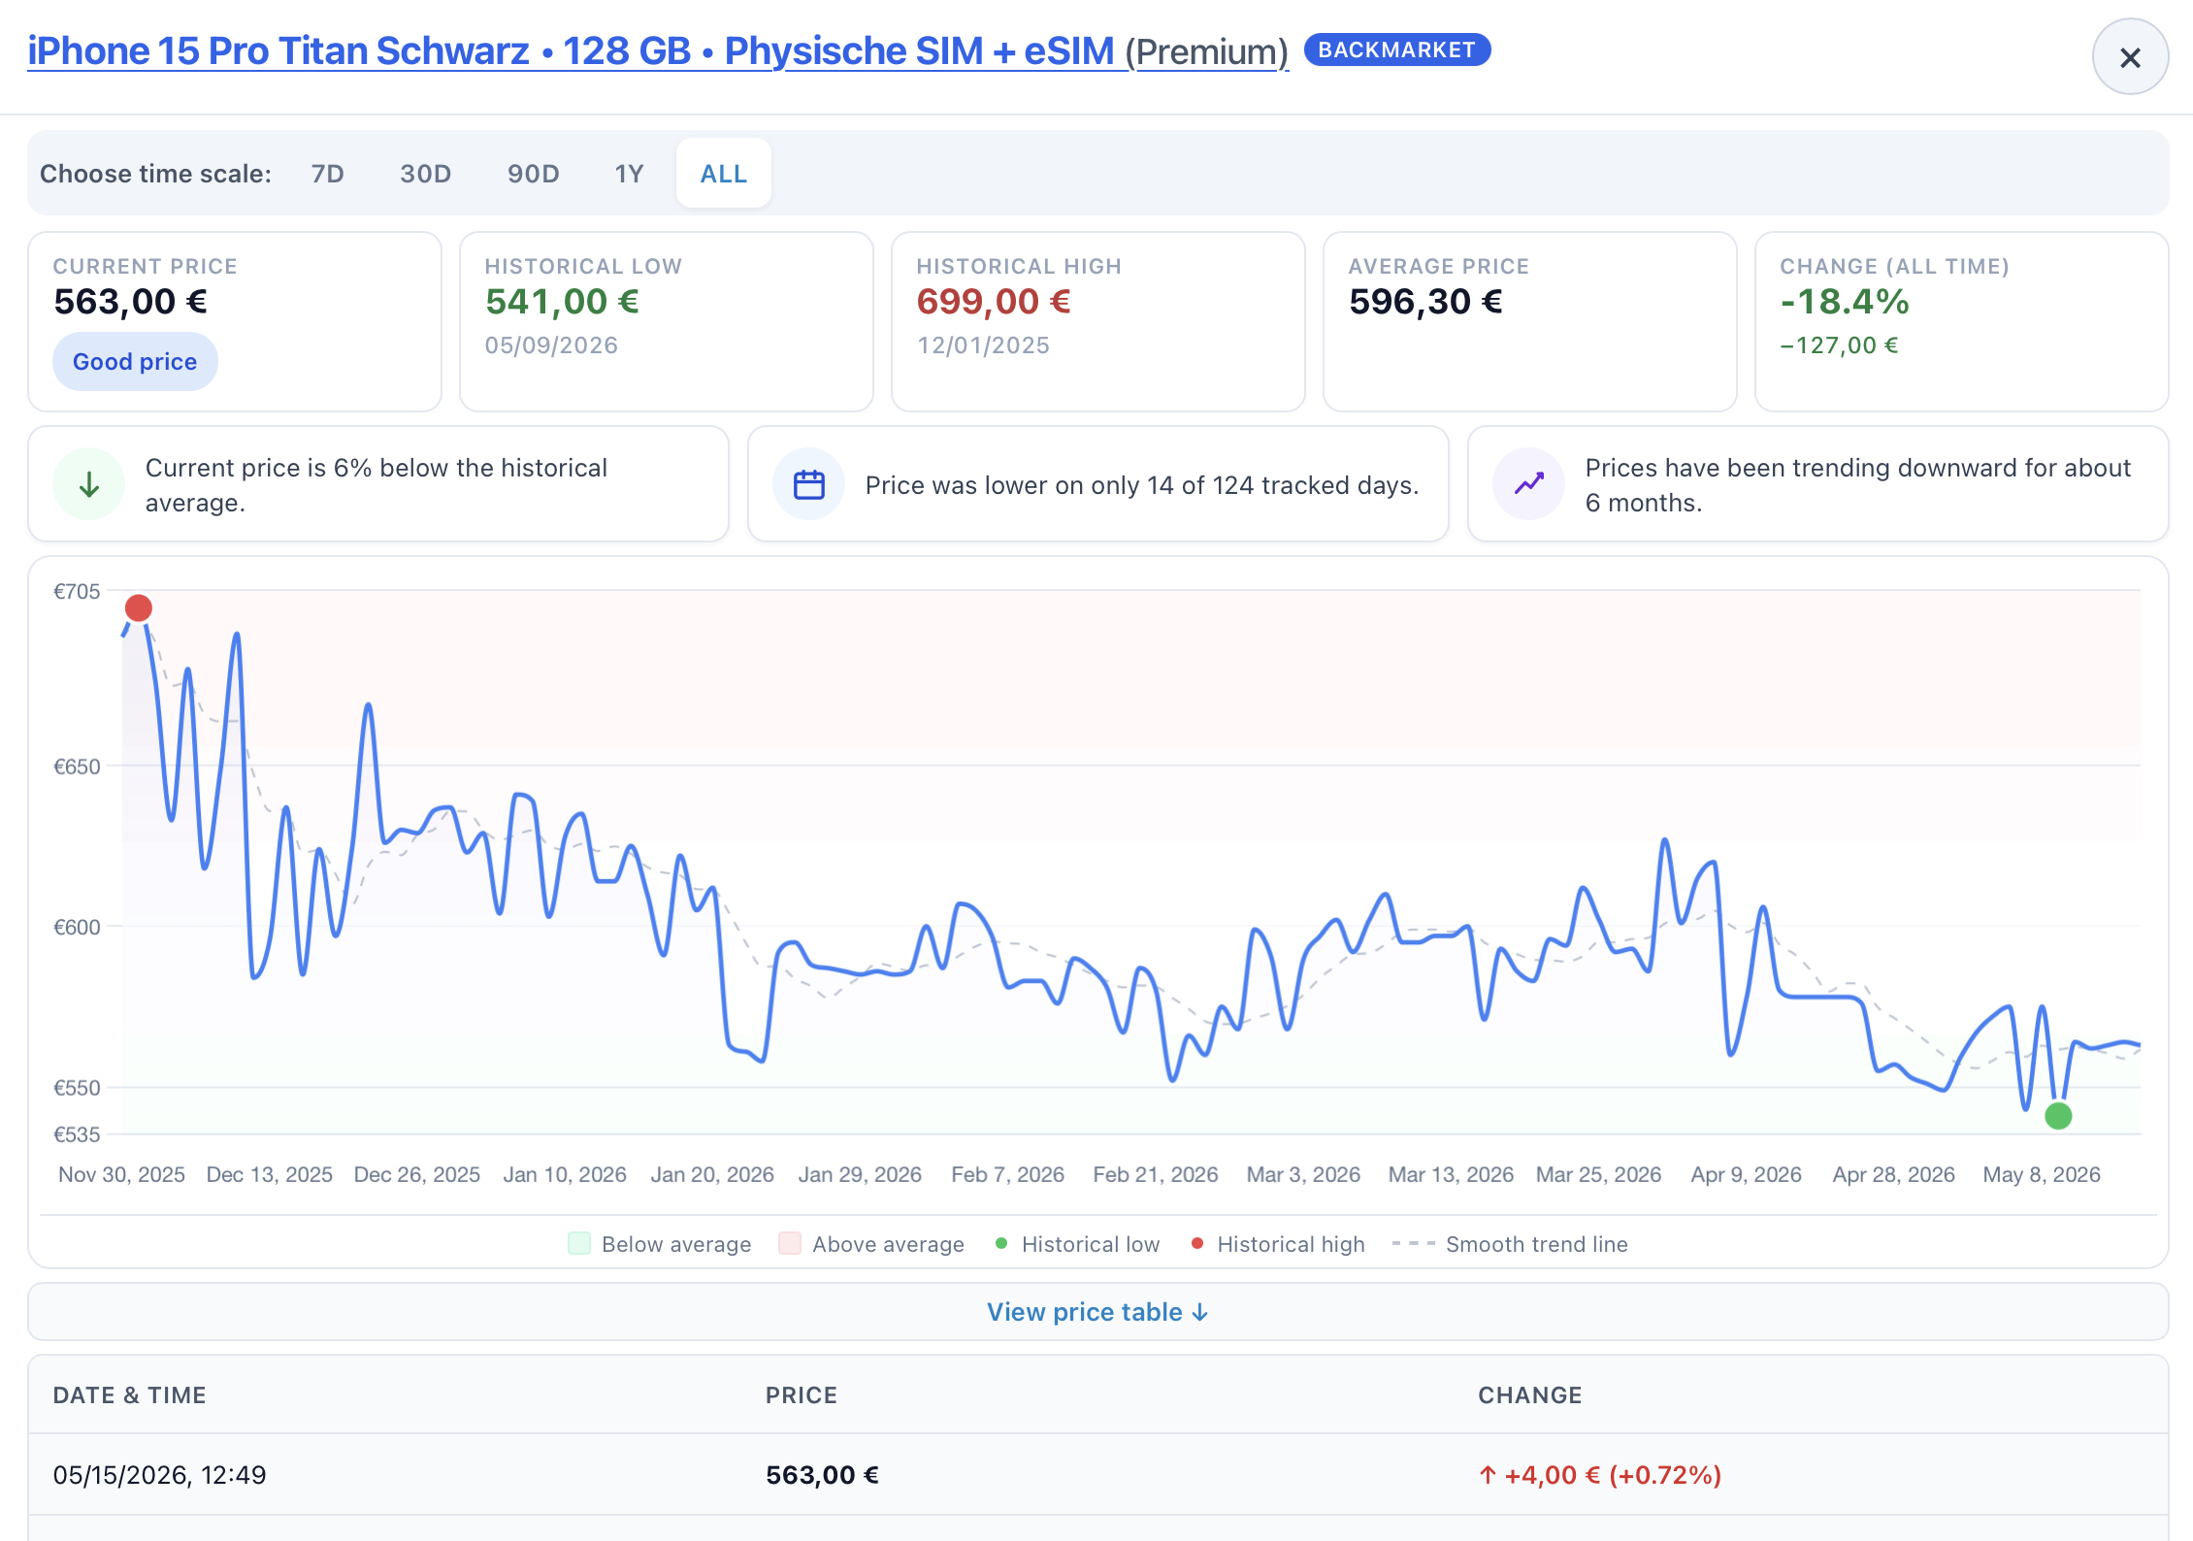Click the Choose time scale label
2193x1541 pixels.
pyautogui.click(x=155, y=174)
